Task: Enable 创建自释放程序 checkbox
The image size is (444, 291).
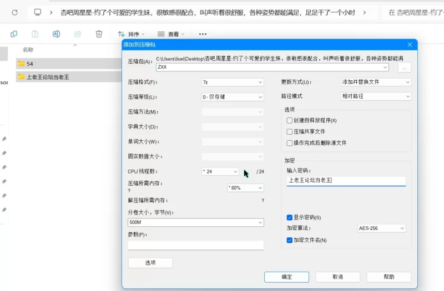Action: pos(289,120)
